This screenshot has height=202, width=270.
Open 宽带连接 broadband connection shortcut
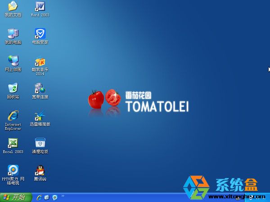40,88
